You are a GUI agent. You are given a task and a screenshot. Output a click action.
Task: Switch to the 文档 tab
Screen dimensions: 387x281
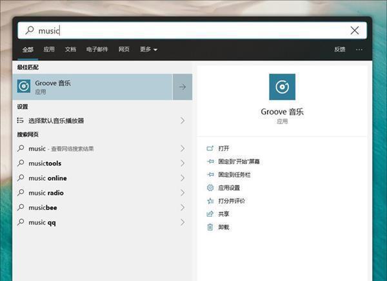tap(70, 49)
